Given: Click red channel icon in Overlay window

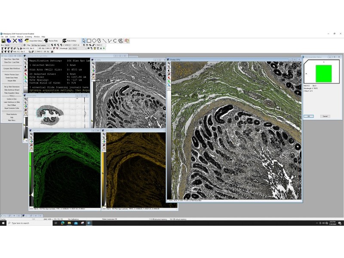Looking at the screenshot, I should point(169,78).
